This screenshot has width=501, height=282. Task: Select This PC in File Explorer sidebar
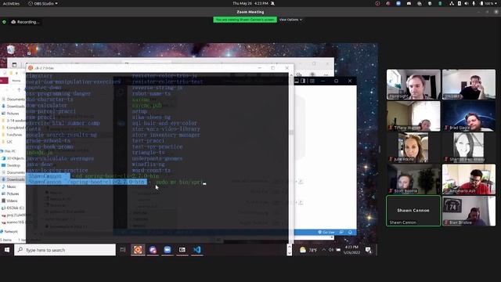(x=9, y=151)
